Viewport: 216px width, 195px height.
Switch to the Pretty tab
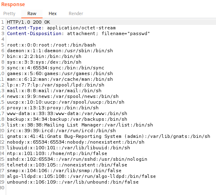9,13
